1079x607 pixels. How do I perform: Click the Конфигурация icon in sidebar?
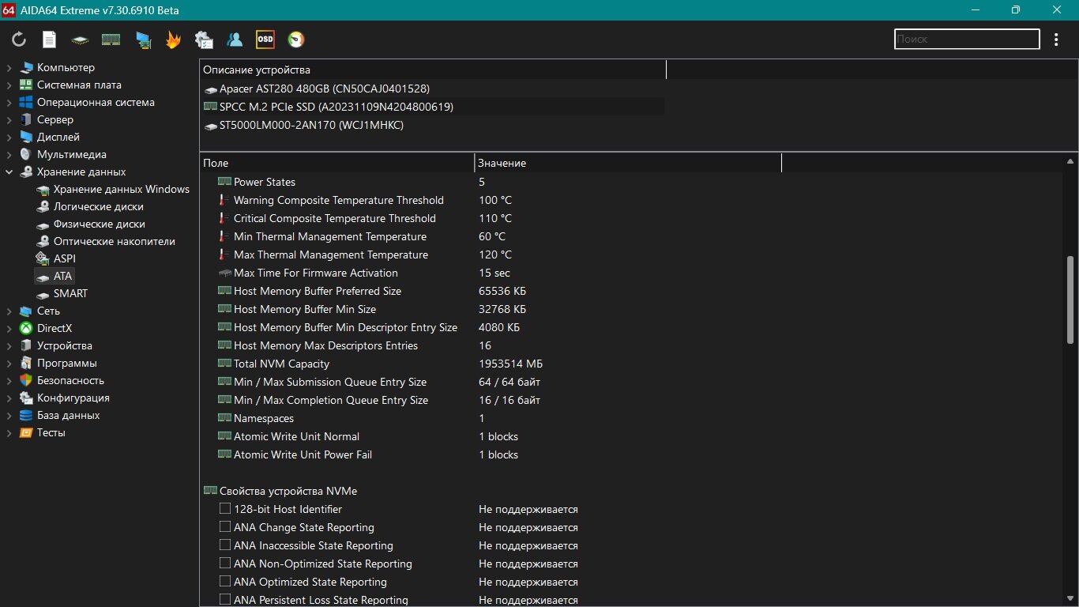[x=26, y=398]
